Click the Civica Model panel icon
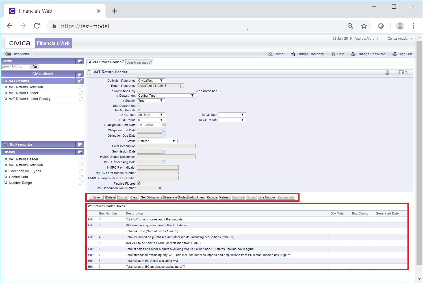 (80, 74)
